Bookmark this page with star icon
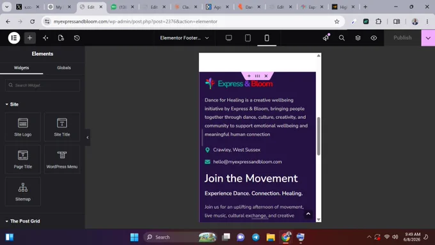 (336, 21)
